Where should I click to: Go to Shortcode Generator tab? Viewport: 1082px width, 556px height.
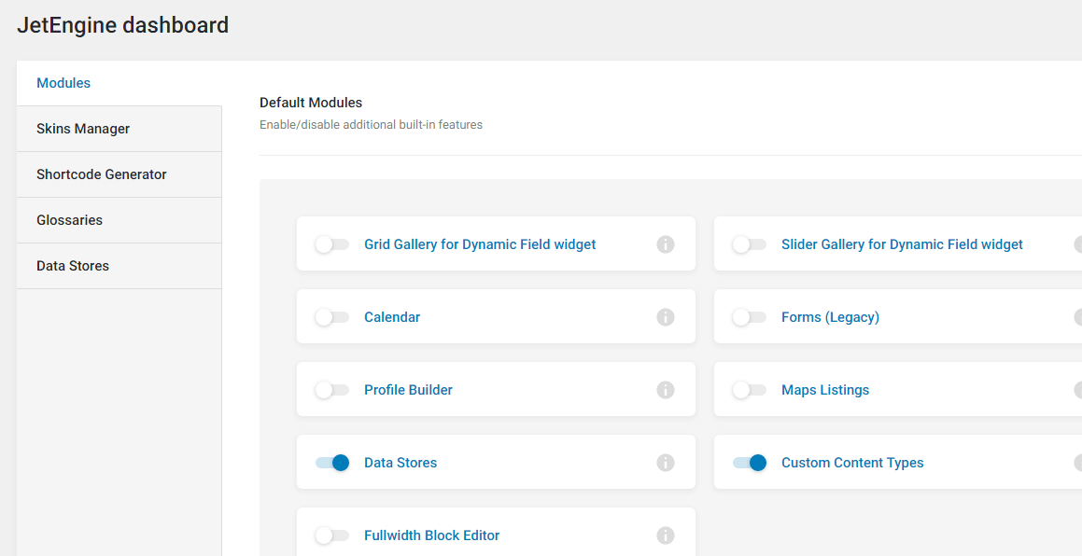click(119, 174)
